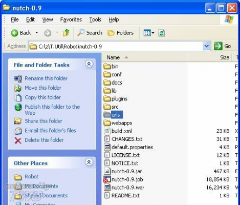Open the Favorites menu
The width and height of the screenshot is (240, 205).
pos(71,19)
